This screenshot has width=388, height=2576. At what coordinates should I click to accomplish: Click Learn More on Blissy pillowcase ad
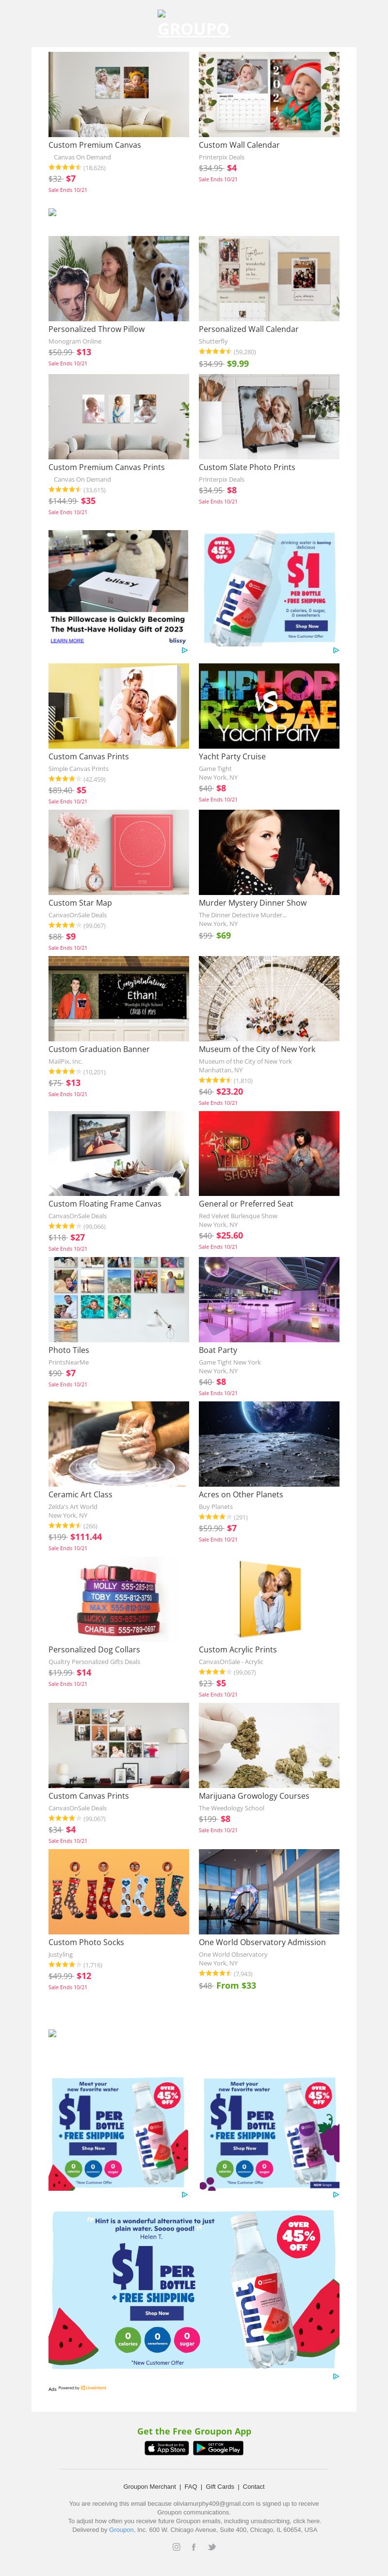pyautogui.click(x=67, y=640)
